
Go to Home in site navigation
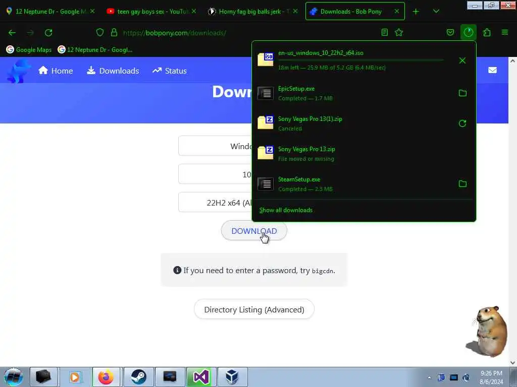[56, 71]
